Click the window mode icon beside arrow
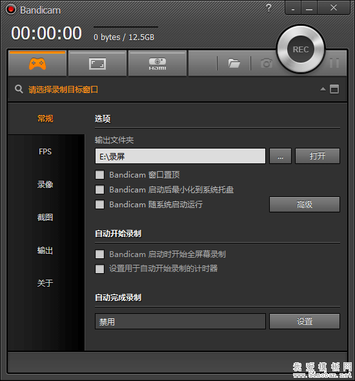 point(334,89)
